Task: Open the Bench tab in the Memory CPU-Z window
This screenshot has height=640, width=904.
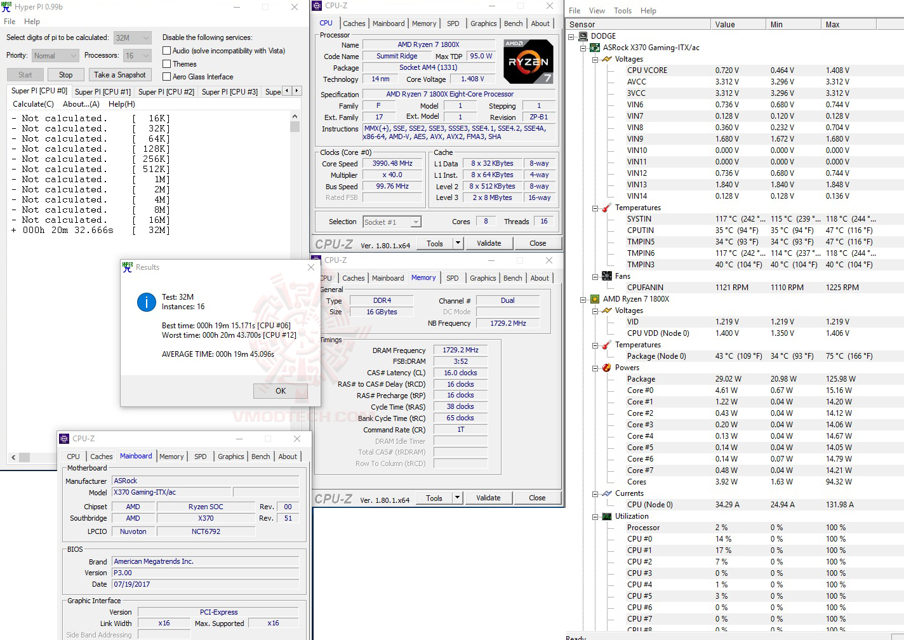Action: coord(512,278)
